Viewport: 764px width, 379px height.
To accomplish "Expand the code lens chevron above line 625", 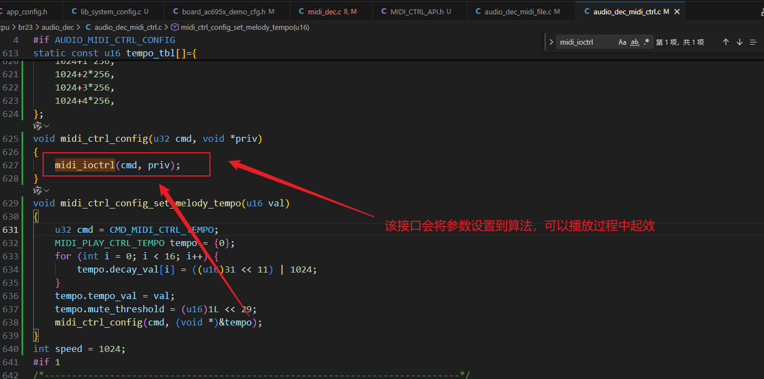I will point(46,126).
